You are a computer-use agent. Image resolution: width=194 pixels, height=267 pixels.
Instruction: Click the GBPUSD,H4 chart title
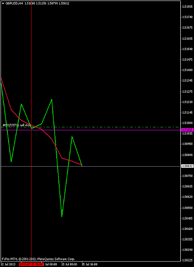[14, 3]
